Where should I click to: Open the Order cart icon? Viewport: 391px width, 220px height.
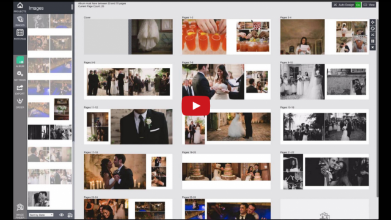20,103
